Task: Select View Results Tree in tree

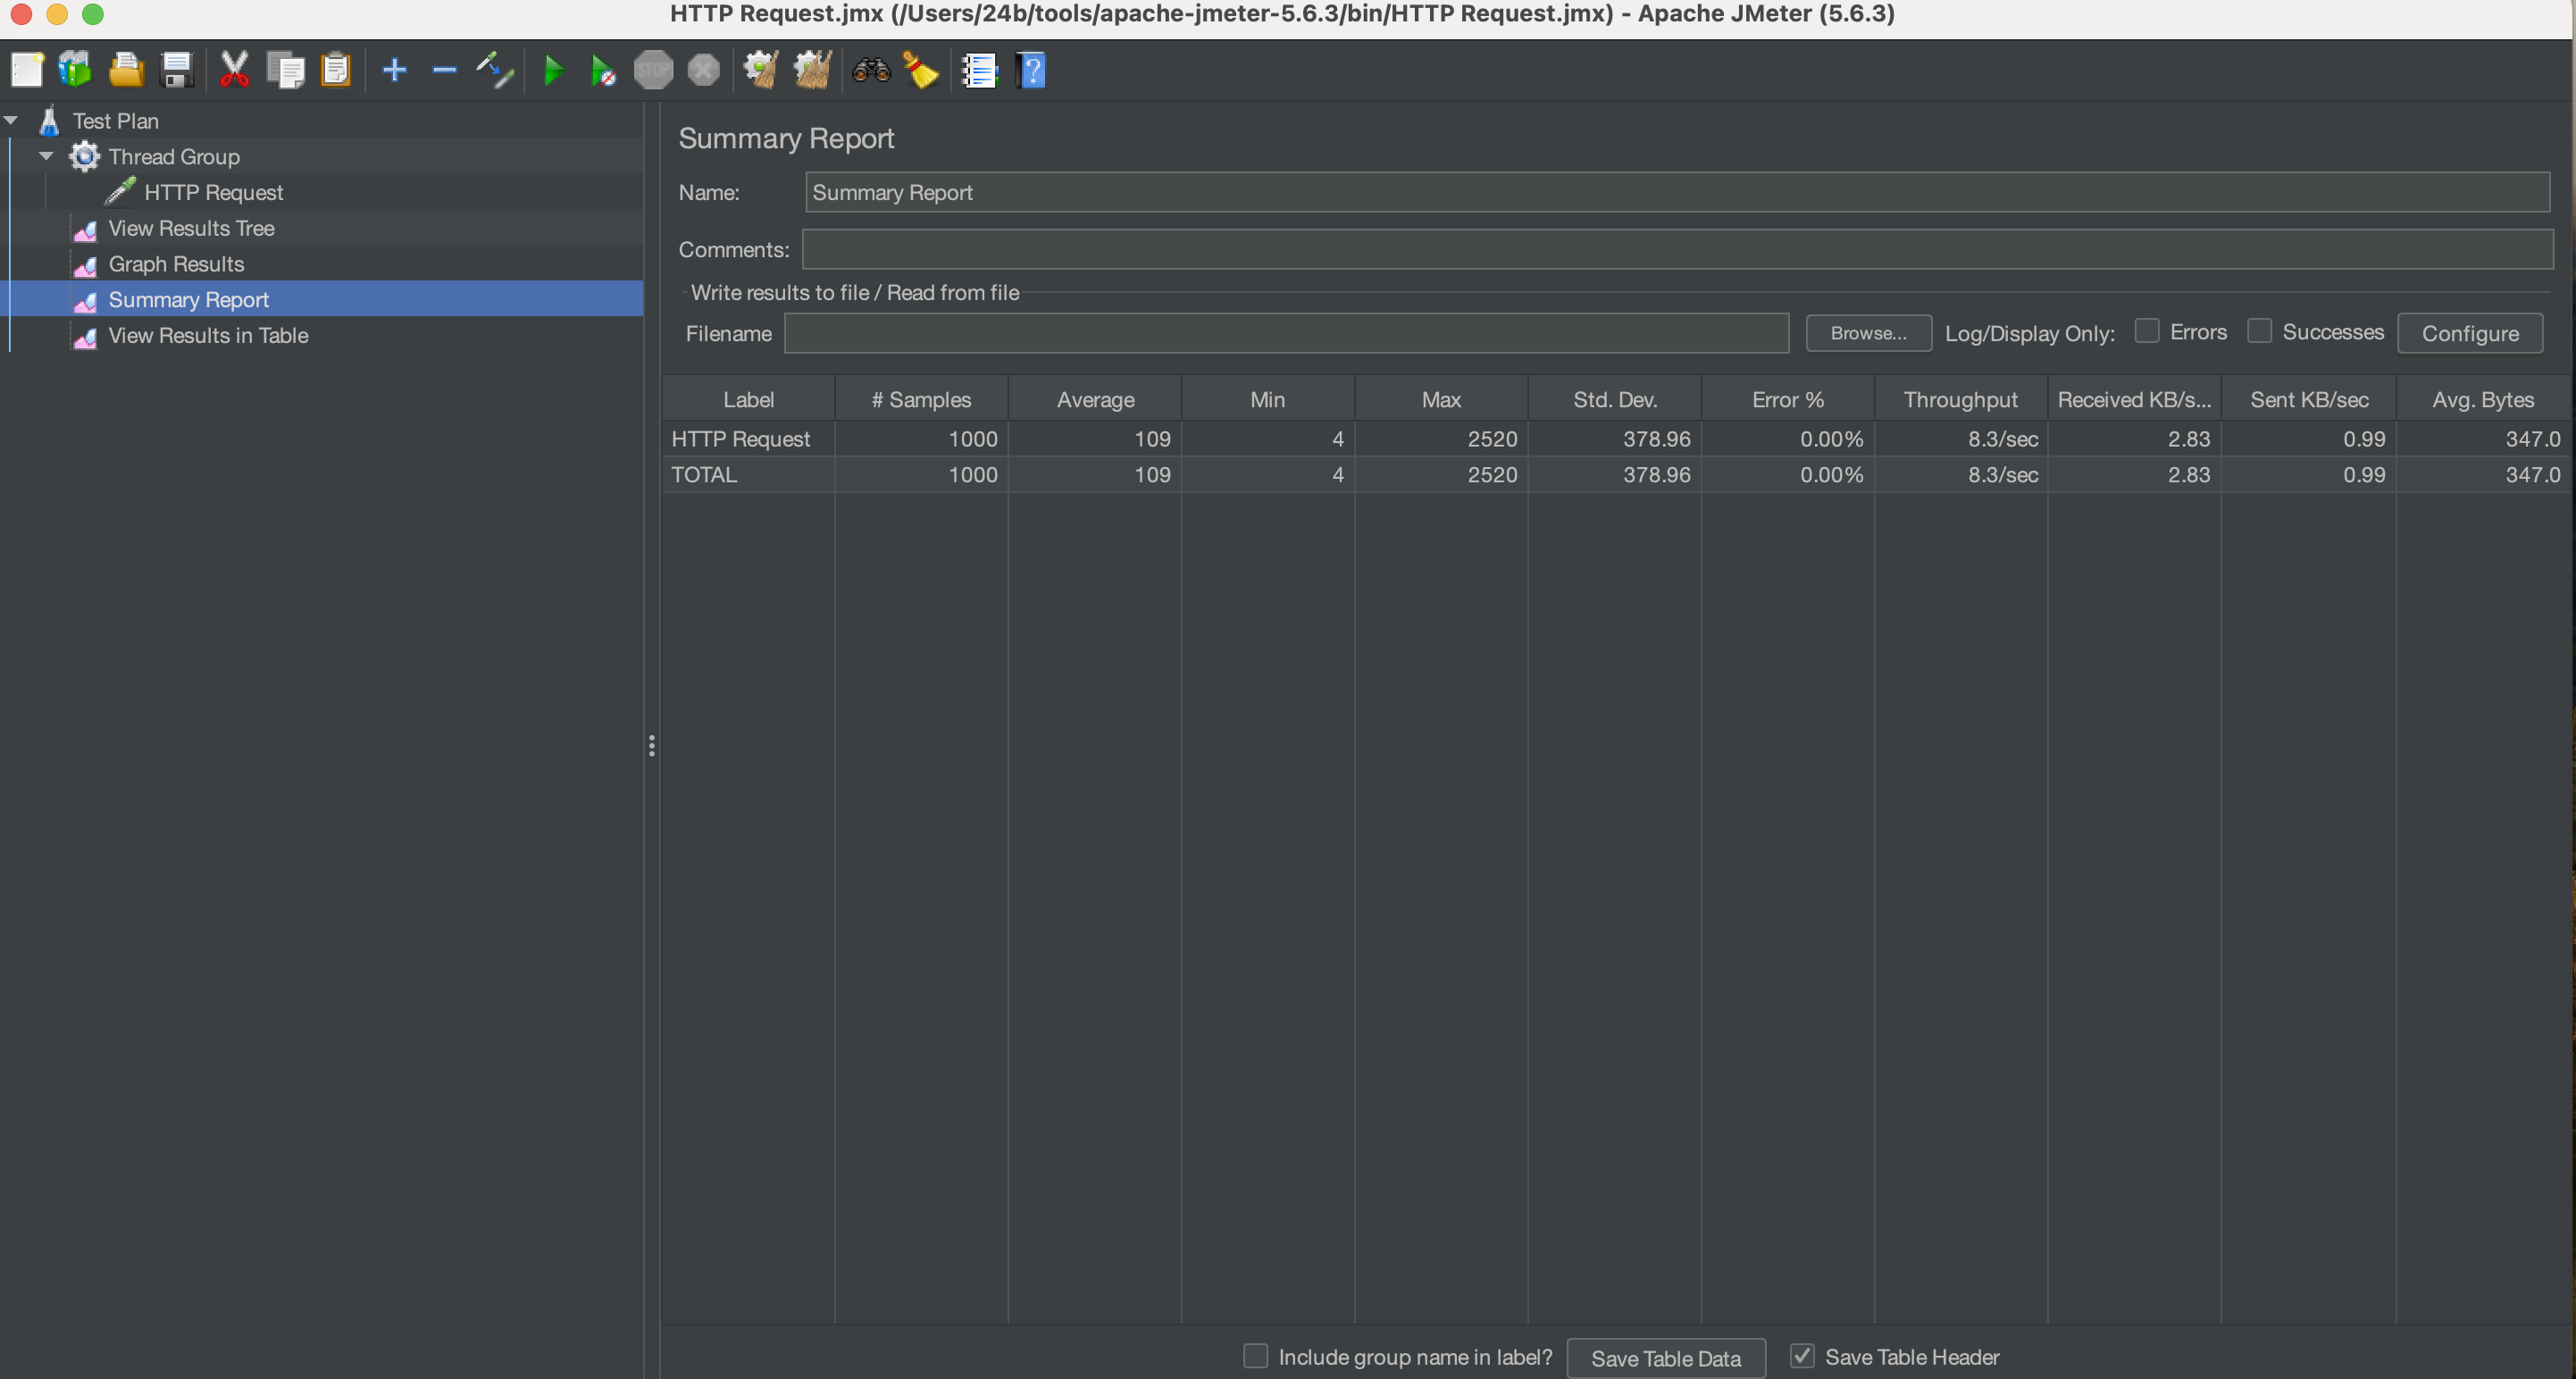Action: tap(191, 229)
